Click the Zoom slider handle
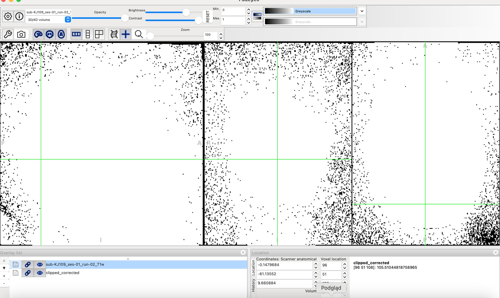Image resolution: width=500 pixels, height=298 pixels. (x=150, y=36)
